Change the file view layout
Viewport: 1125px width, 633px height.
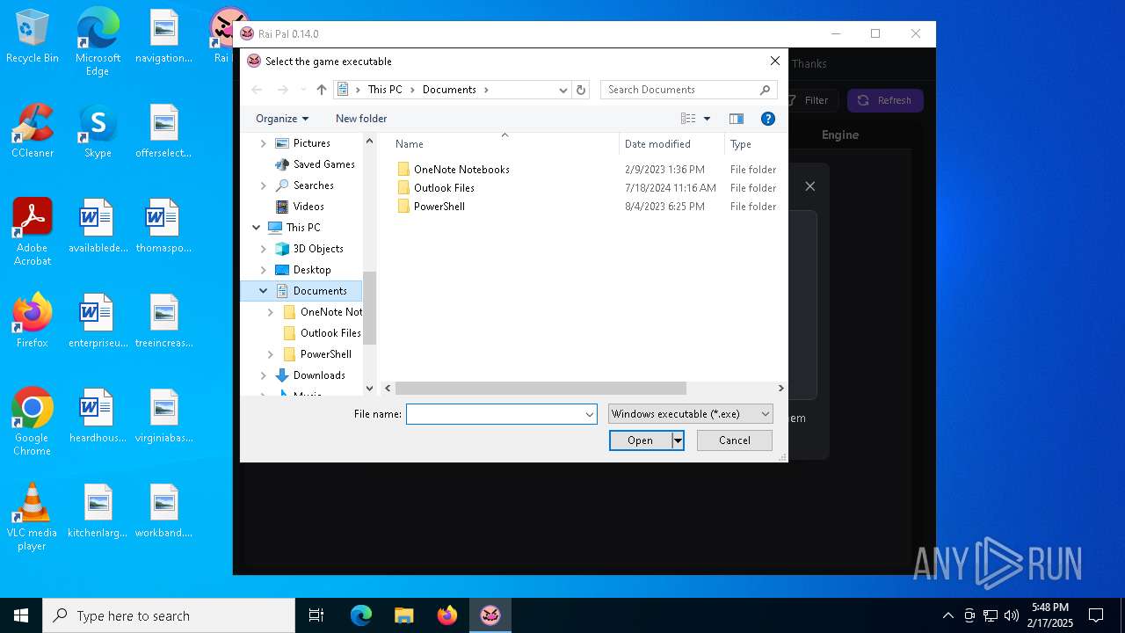tap(688, 119)
